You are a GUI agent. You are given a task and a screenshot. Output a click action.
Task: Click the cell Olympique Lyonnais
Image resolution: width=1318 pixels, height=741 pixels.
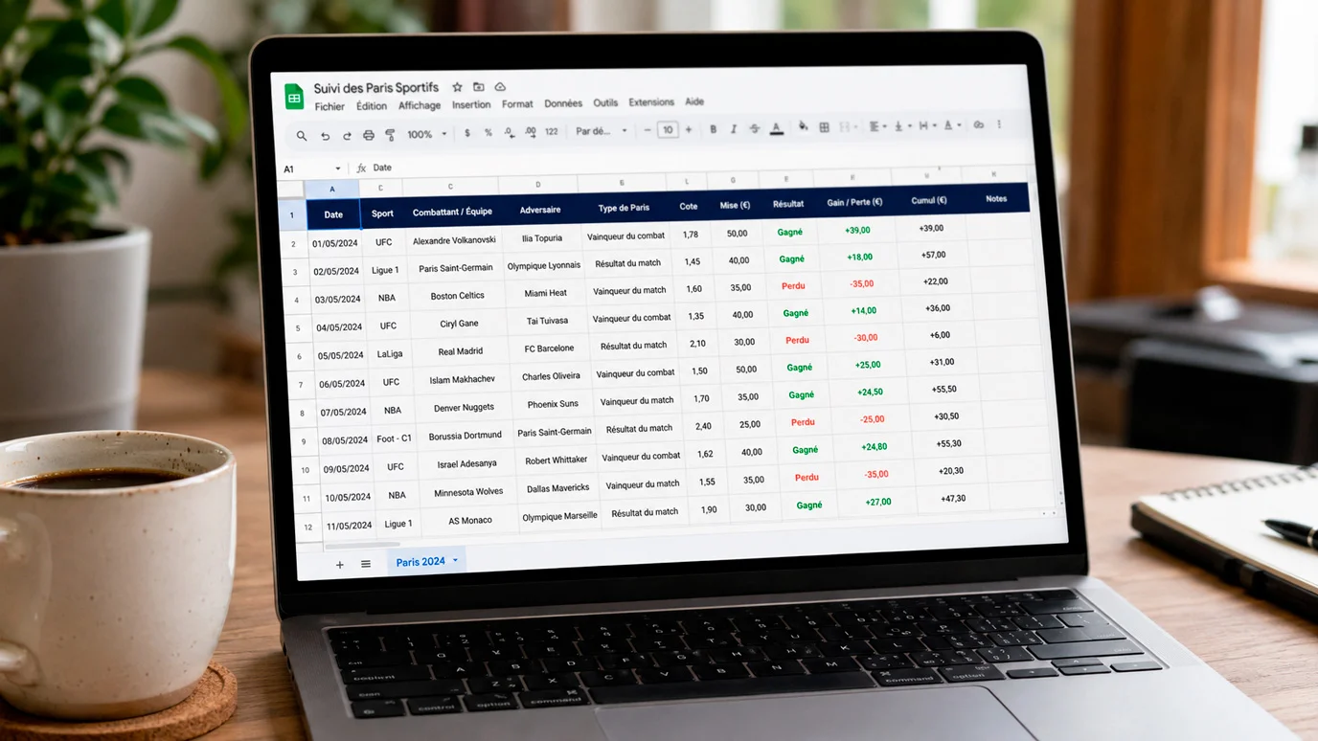(544, 265)
